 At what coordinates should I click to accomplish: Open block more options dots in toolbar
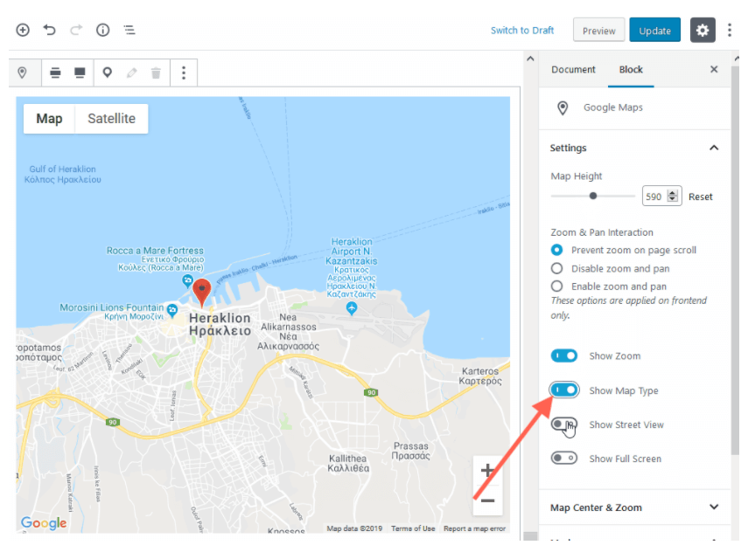coord(184,72)
